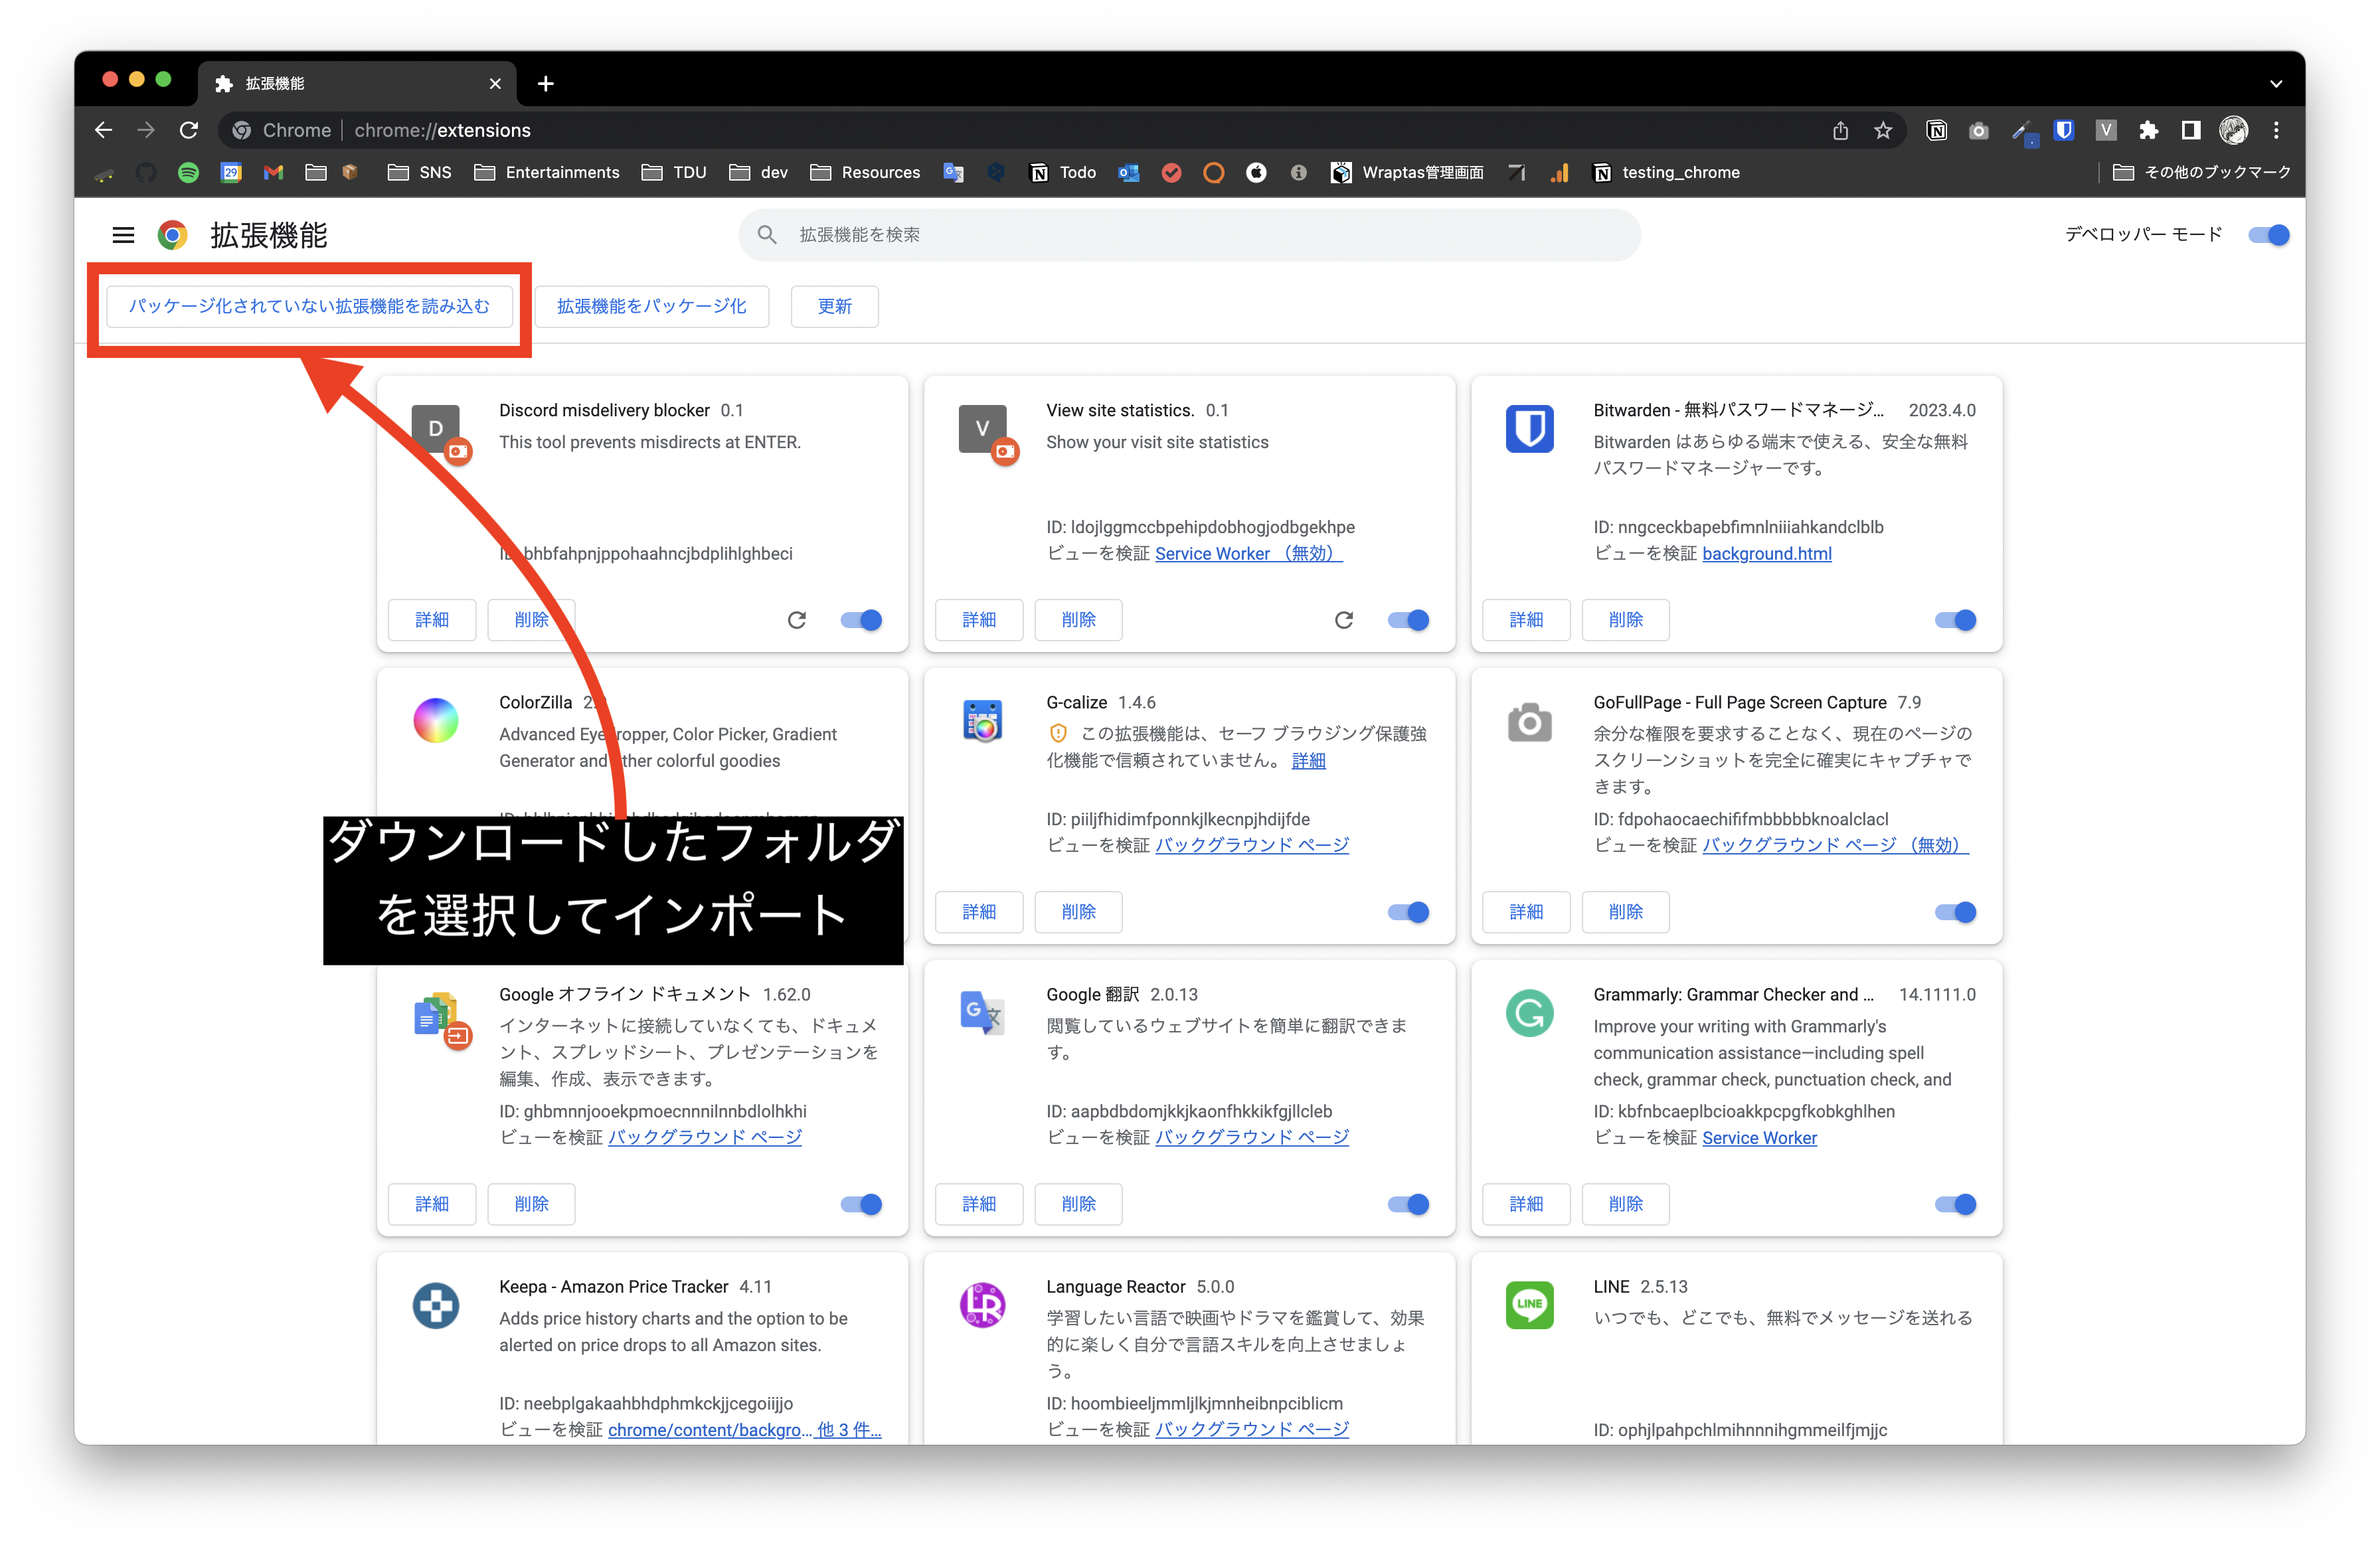This screenshot has width=2380, height=1543.
Task: Reload the Discord misdelivery blocker extension
Action: tap(796, 620)
